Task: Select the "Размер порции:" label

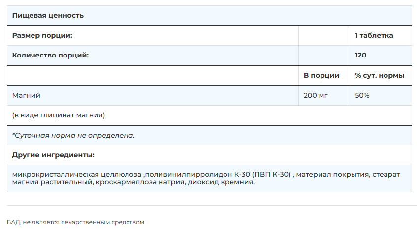Action: (x=42, y=35)
